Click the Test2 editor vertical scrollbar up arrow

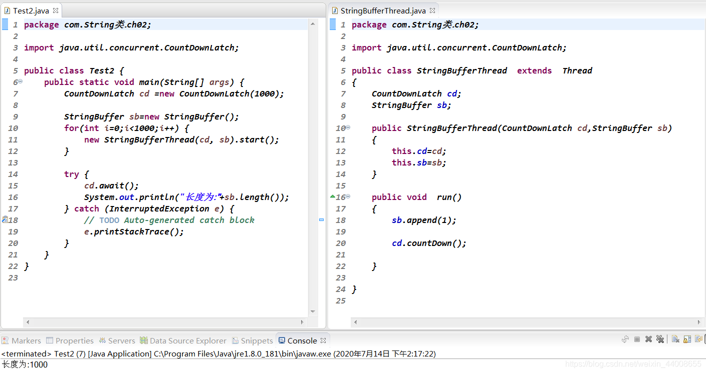[313, 23]
